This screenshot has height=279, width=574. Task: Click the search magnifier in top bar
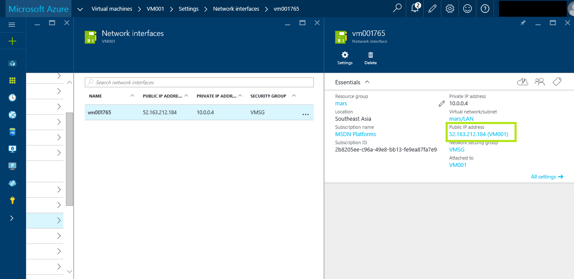397,8
